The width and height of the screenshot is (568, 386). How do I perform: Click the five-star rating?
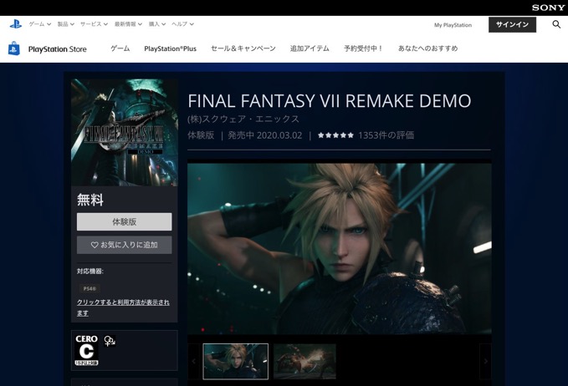coord(335,135)
